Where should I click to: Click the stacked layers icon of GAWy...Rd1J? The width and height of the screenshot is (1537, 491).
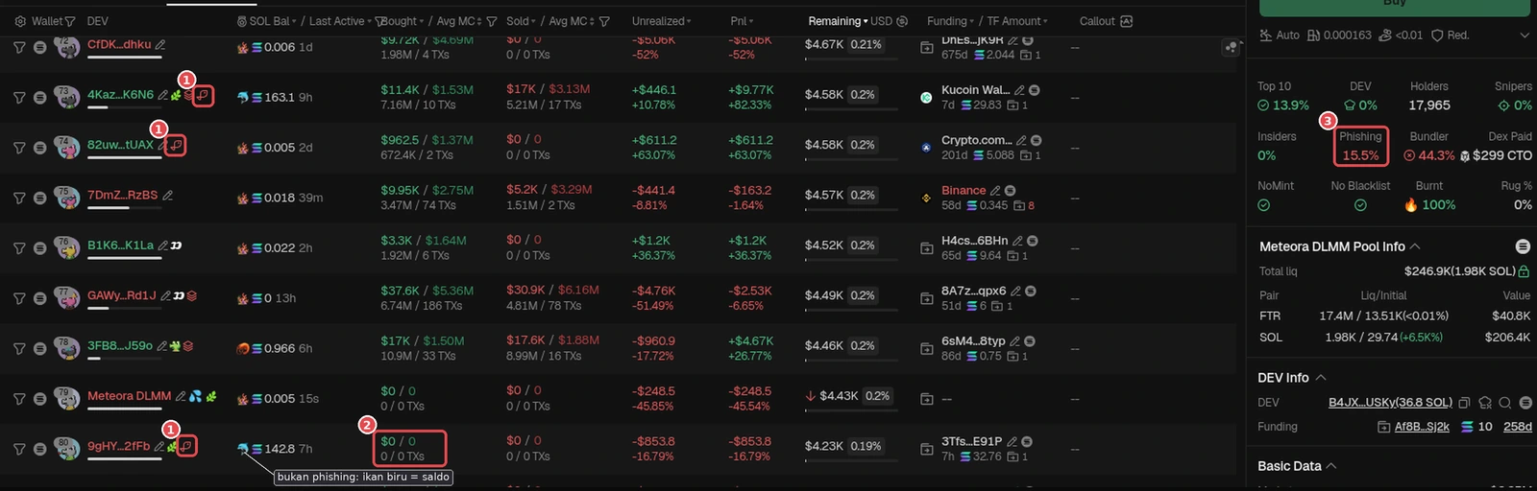coord(192,295)
